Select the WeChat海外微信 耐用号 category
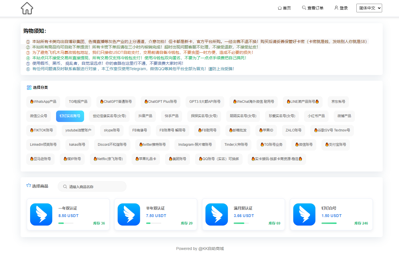 pyautogui.click(x=253, y=102)
